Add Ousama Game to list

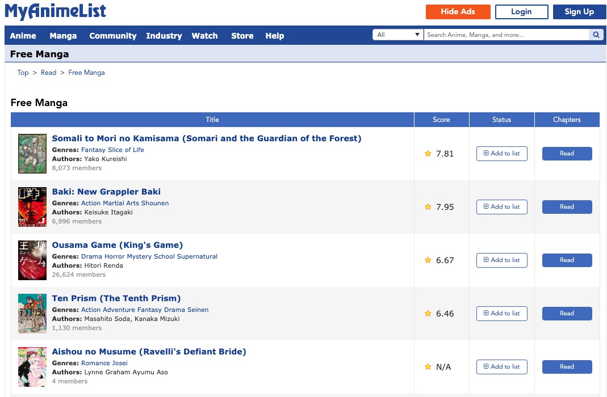click(x=501, y=260)
